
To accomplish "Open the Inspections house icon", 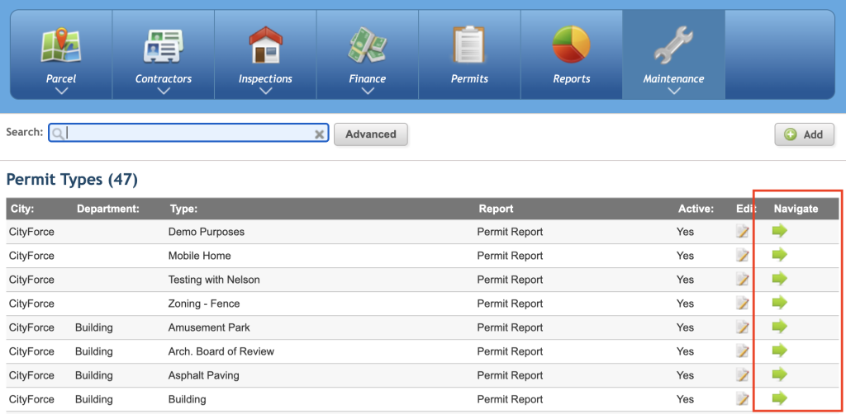I will [265, 45].
